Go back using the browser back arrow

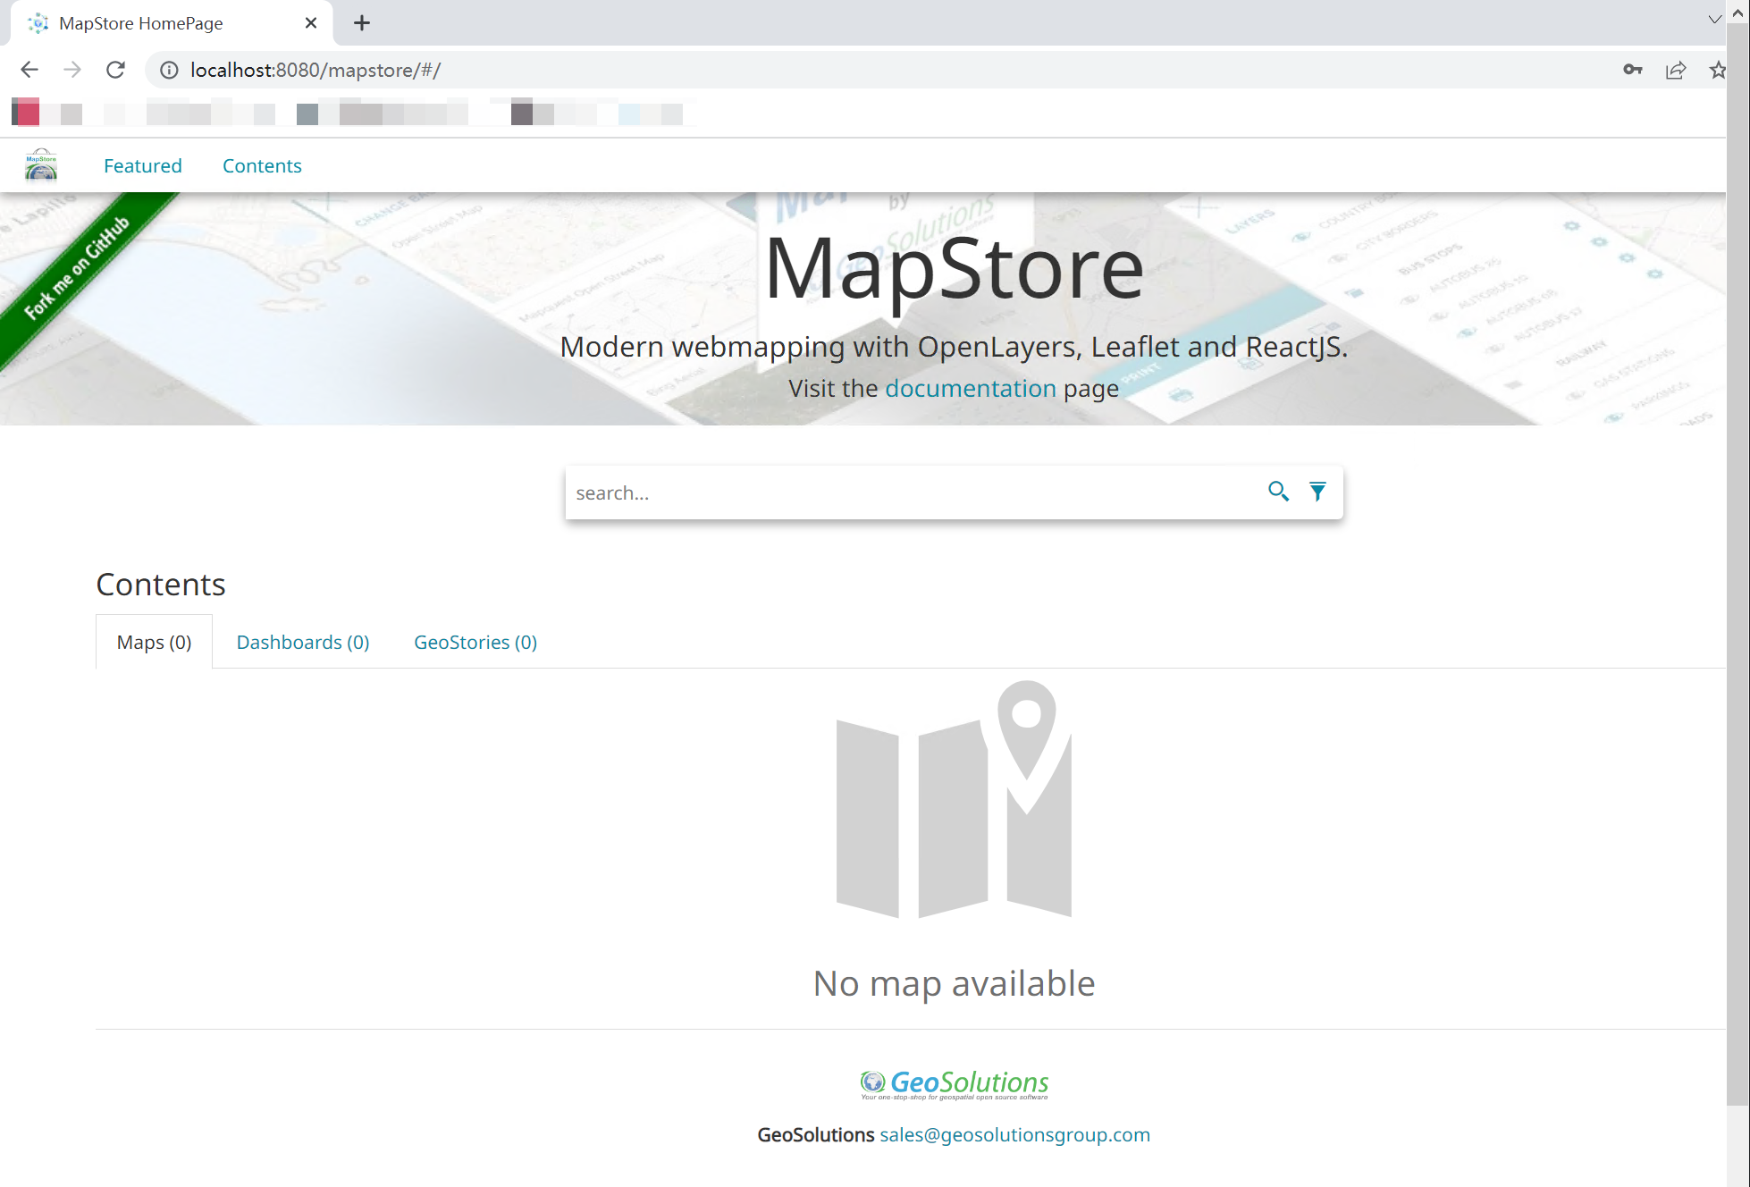[29, 70]
